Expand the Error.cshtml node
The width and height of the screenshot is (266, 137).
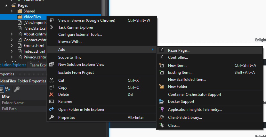tap(12, 46)
